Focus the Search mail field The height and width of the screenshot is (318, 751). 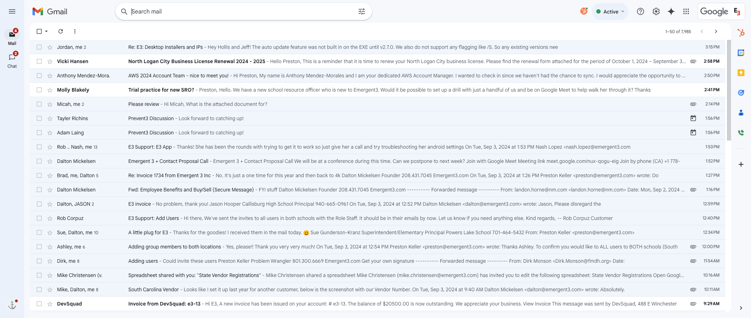[x=242, y=11]
